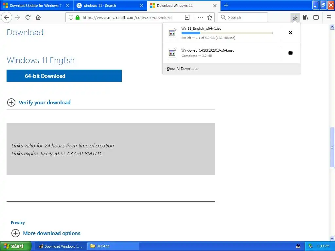Show sidebars button in toolbar
Image resolution: width=335 pixels, height=251 pixels.
(316, 17)
